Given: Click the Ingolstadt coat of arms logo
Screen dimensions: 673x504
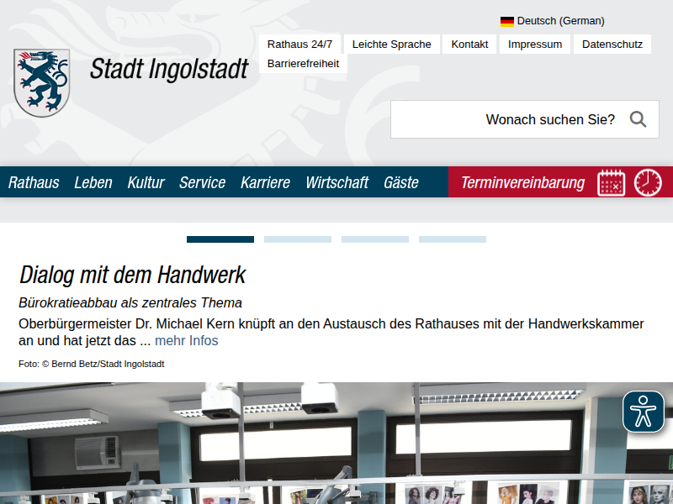Looking at the screenshot, I should pyautogui.click(x=41, y=82).
